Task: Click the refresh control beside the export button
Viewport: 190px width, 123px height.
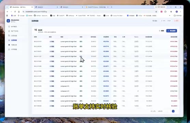Action: 161,31
